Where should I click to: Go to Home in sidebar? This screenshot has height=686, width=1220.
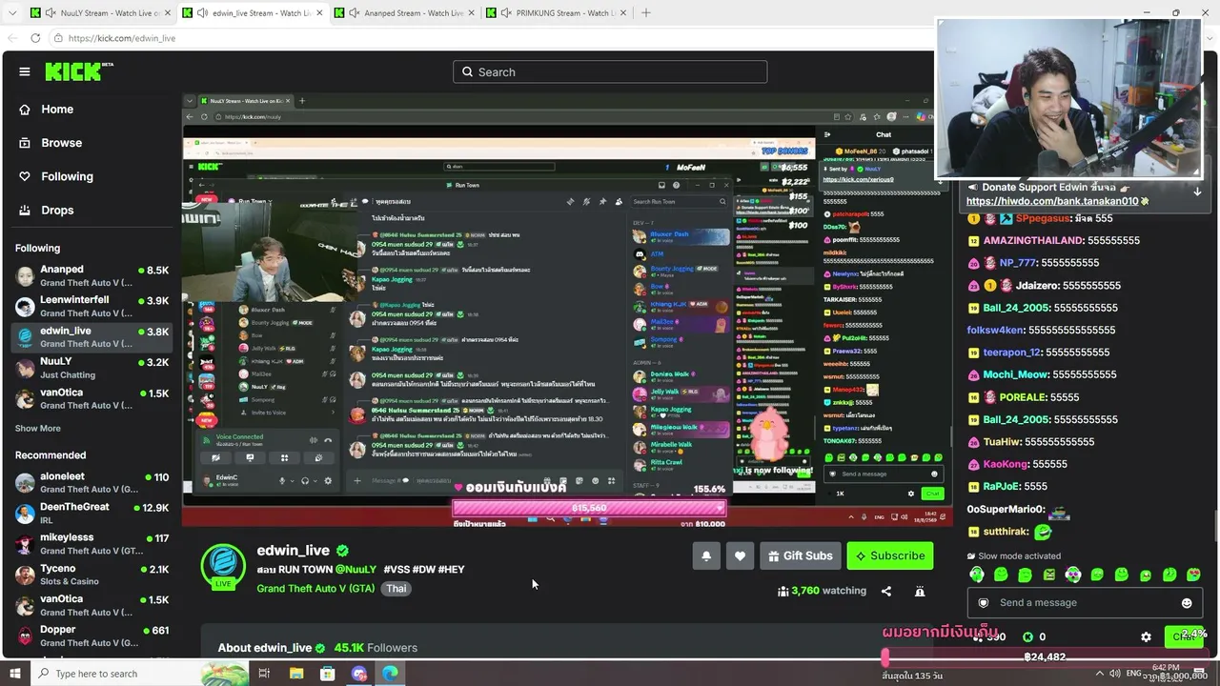57,110
